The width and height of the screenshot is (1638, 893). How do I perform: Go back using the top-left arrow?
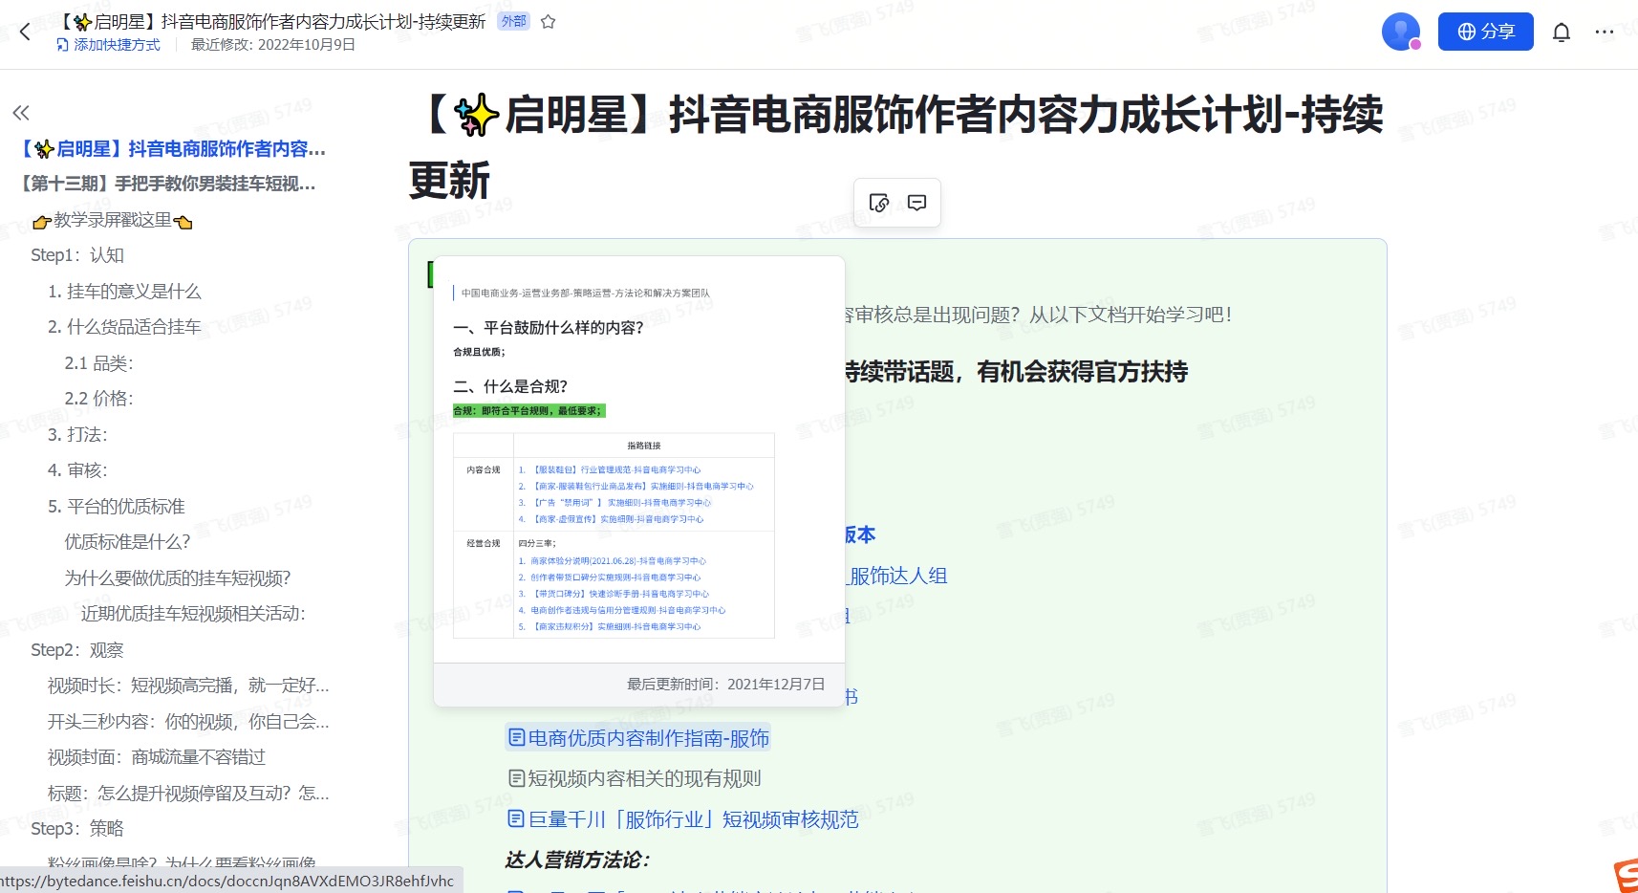click(25, 32)
